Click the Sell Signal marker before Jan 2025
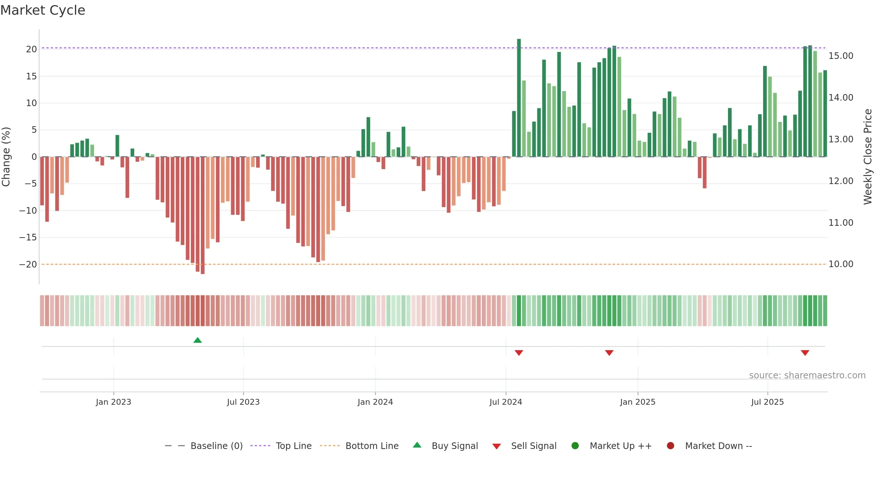 click(609, 353)
